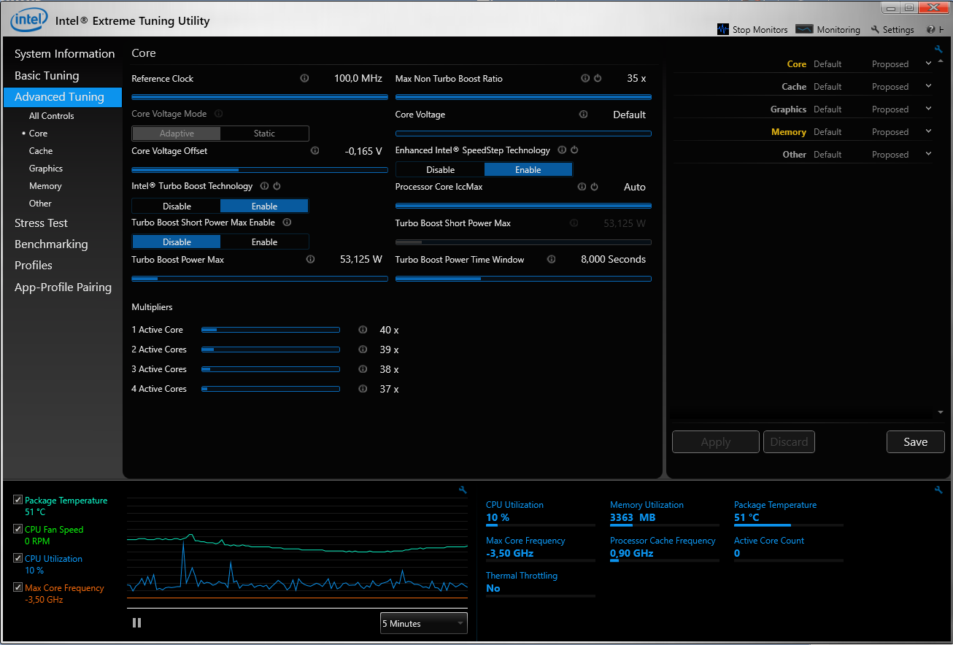This screenshot has width=953, height=645.
Task: Click the Processor Core IccMax info icon
Action: click(x=582, y=187)
